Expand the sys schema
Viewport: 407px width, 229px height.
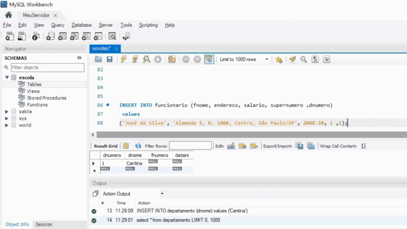7,118
